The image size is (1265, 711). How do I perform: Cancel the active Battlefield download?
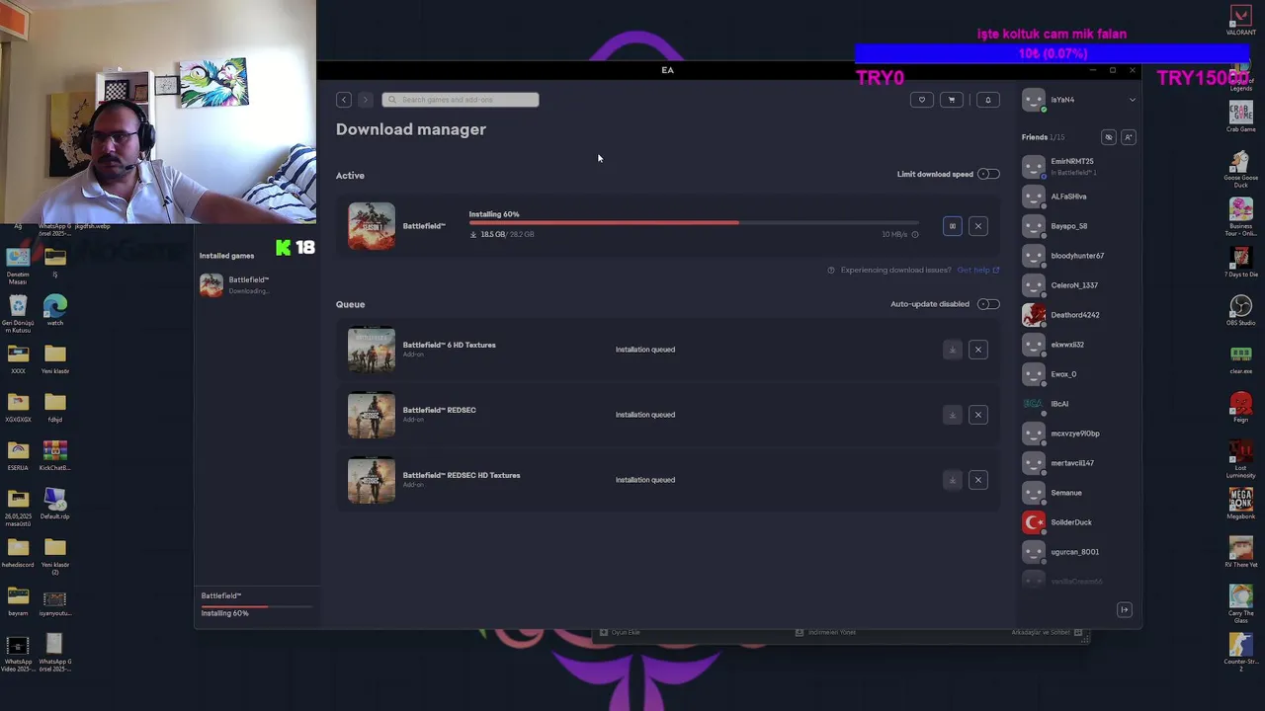point(978,226)
